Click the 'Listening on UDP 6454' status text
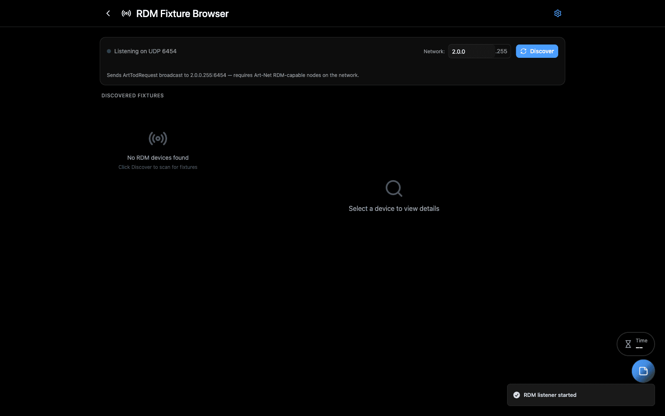The height and width of the screenshot is (416, 665). (x=145, y=51)
